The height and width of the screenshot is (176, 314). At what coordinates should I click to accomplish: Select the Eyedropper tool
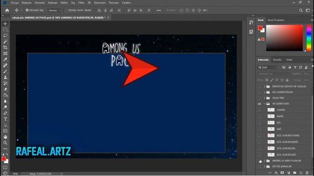pyautogui.click(x=5, y=60)
